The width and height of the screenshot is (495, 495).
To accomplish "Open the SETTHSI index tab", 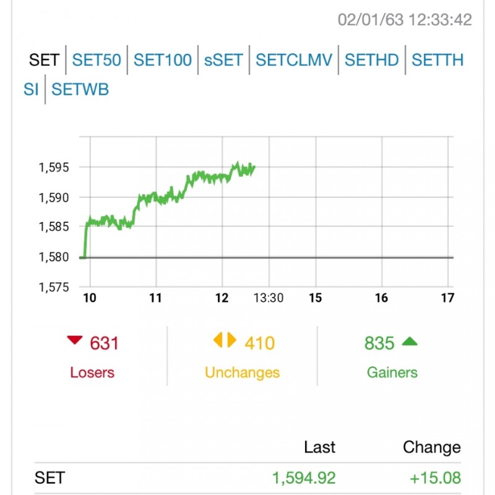I will point(437,60).
